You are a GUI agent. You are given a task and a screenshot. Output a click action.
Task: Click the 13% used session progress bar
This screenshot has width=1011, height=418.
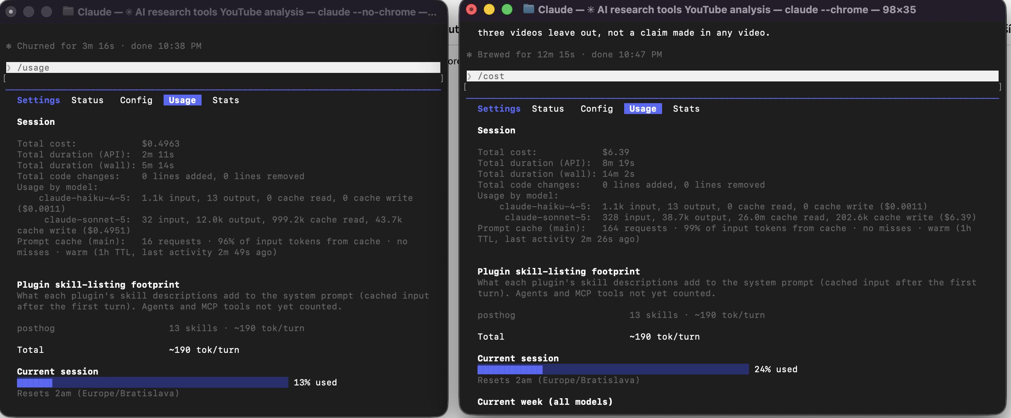click(x=153, y=382)
